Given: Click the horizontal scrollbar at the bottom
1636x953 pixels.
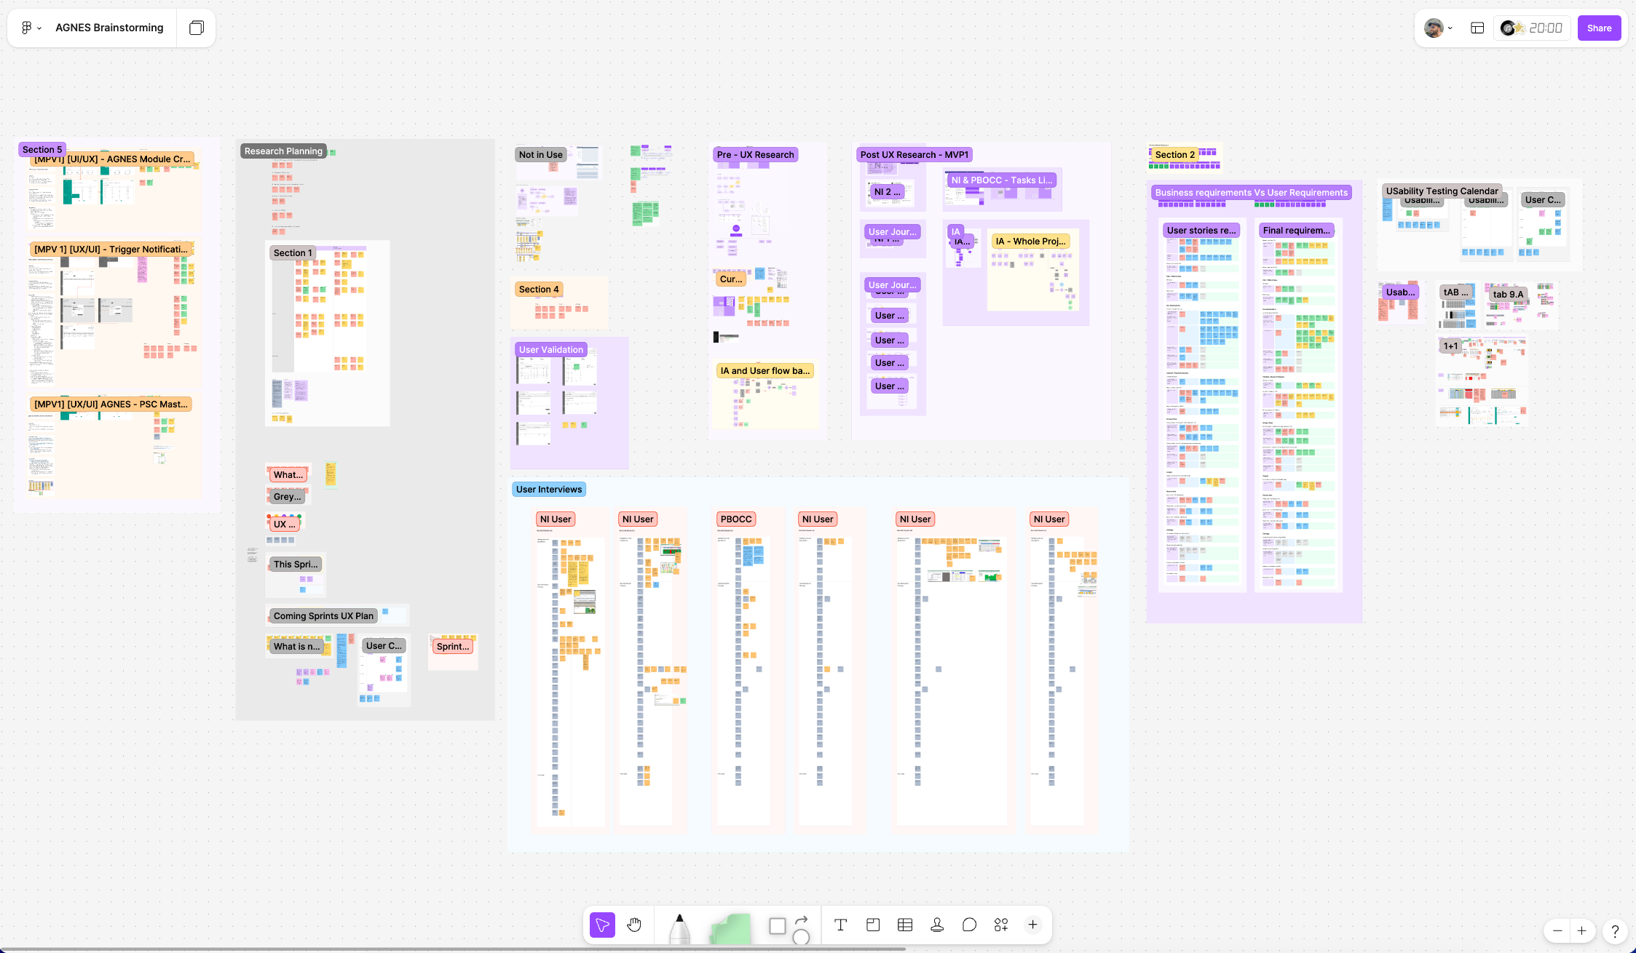Looking at the screenshot, I should (x=453, y=949).
